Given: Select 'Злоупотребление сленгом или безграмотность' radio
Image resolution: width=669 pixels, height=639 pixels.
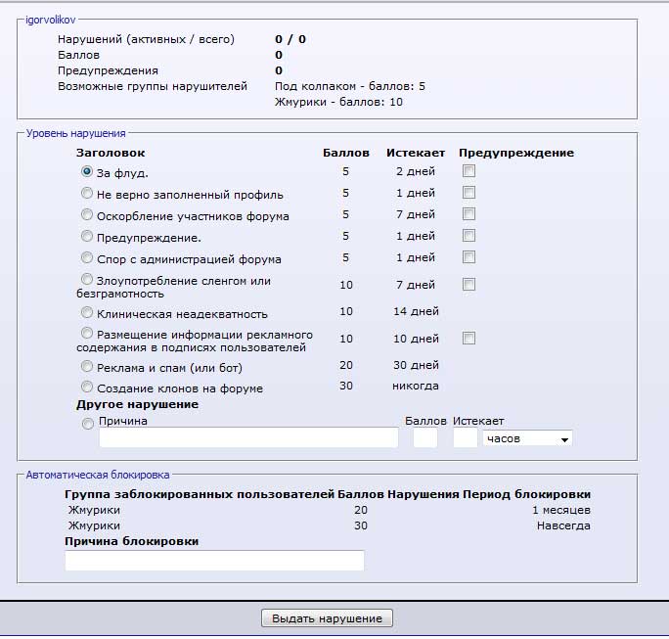Looking at the screenshot, I should pos(87,280).
